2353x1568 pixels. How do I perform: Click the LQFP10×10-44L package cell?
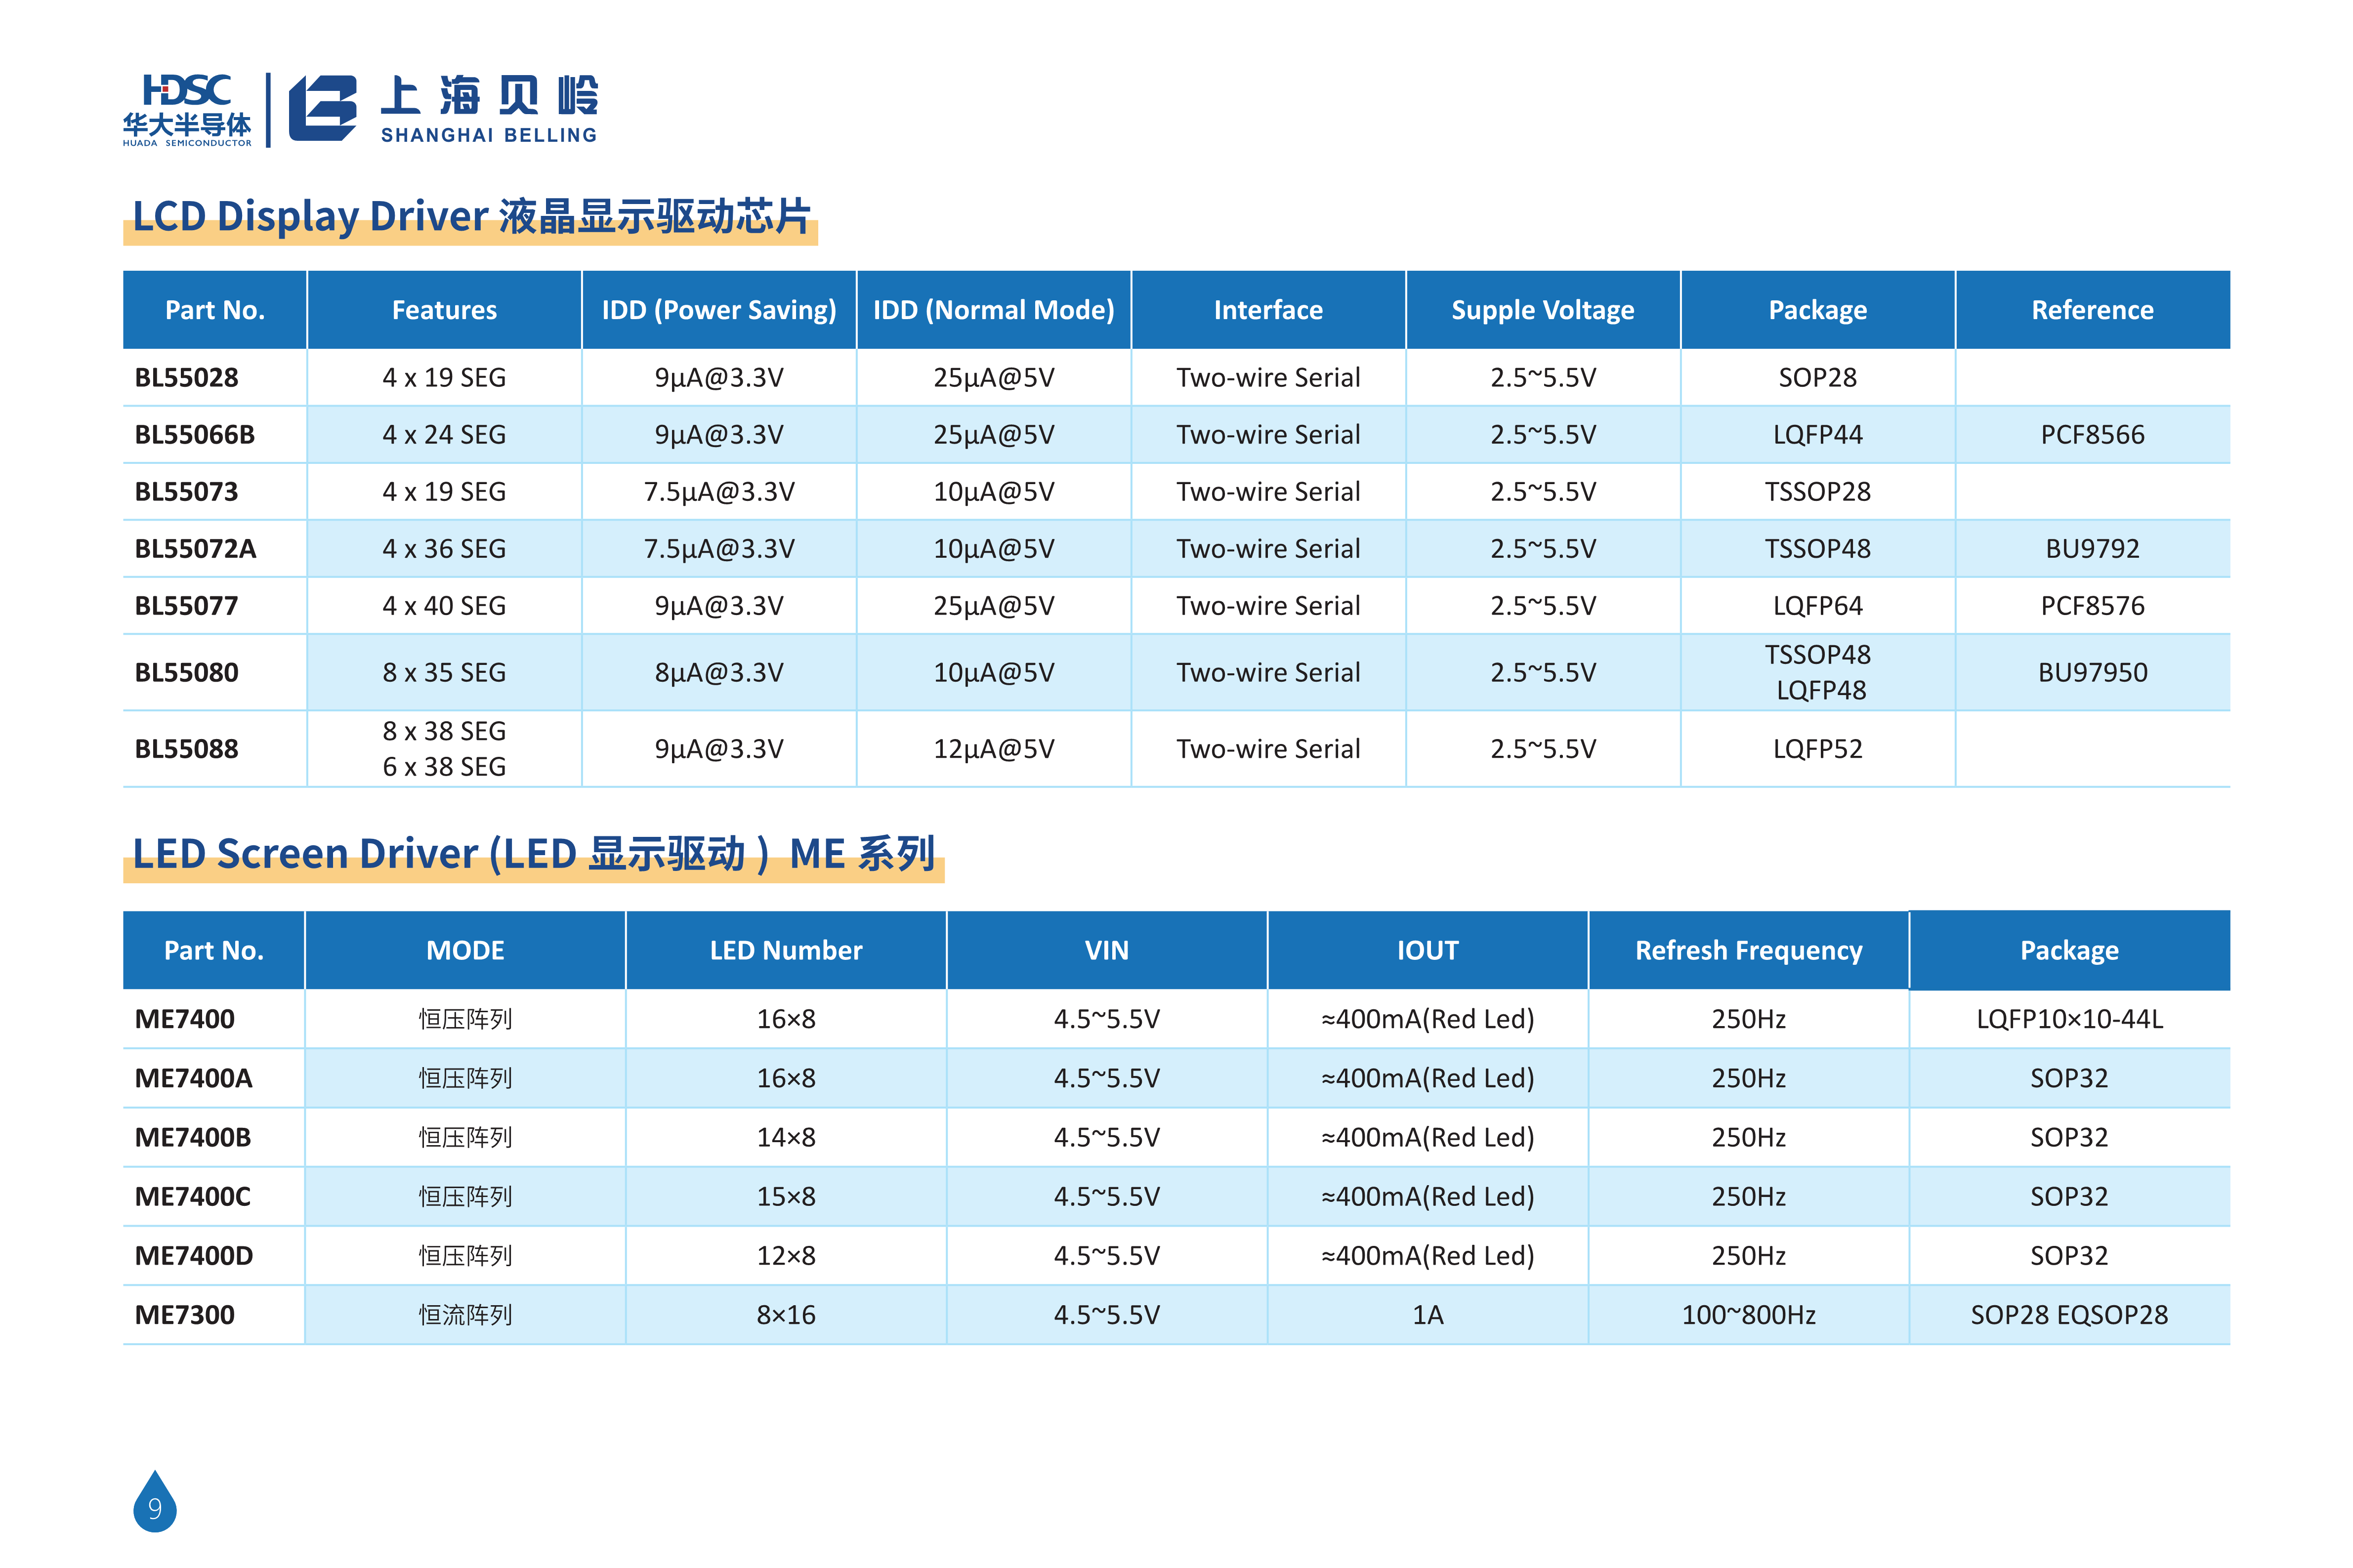2069,1020
